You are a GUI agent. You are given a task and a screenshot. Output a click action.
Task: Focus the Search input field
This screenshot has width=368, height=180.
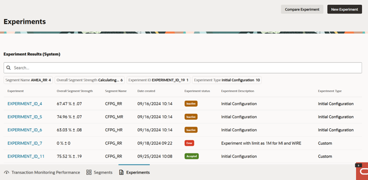(x=183, y=68)
